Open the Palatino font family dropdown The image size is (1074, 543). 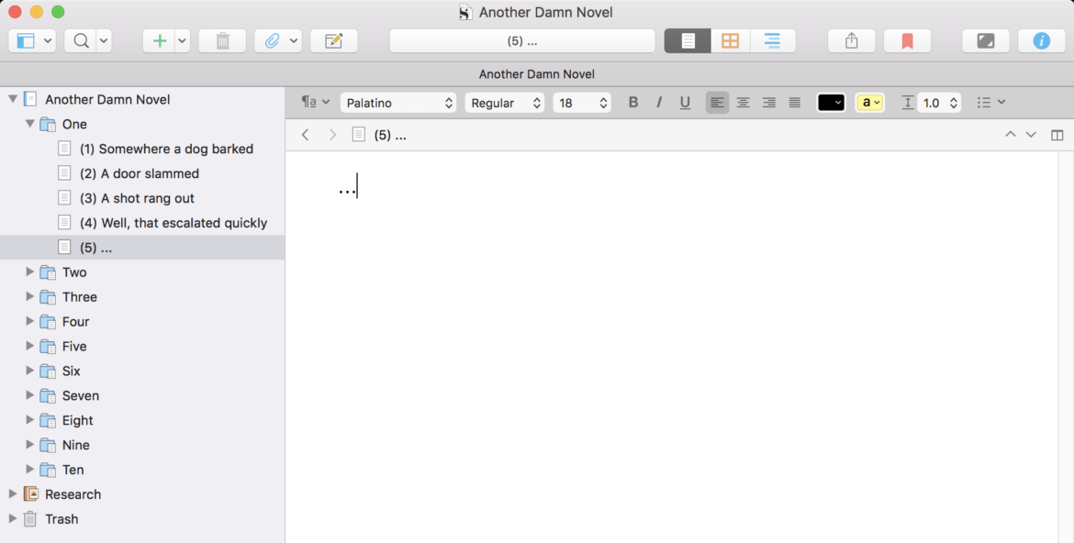pyautogui.click(x=398, y=103)
